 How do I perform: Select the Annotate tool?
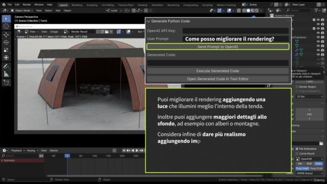6,66
